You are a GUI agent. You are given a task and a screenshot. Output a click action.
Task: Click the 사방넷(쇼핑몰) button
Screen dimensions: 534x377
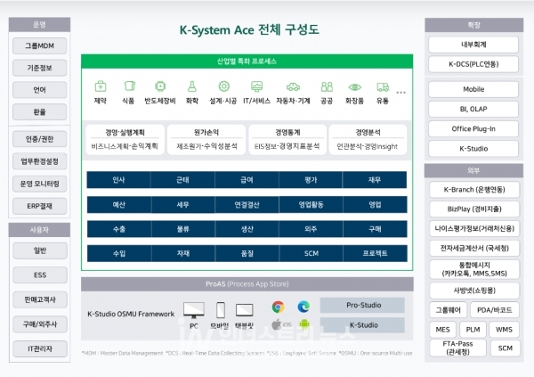click(474, 291)
